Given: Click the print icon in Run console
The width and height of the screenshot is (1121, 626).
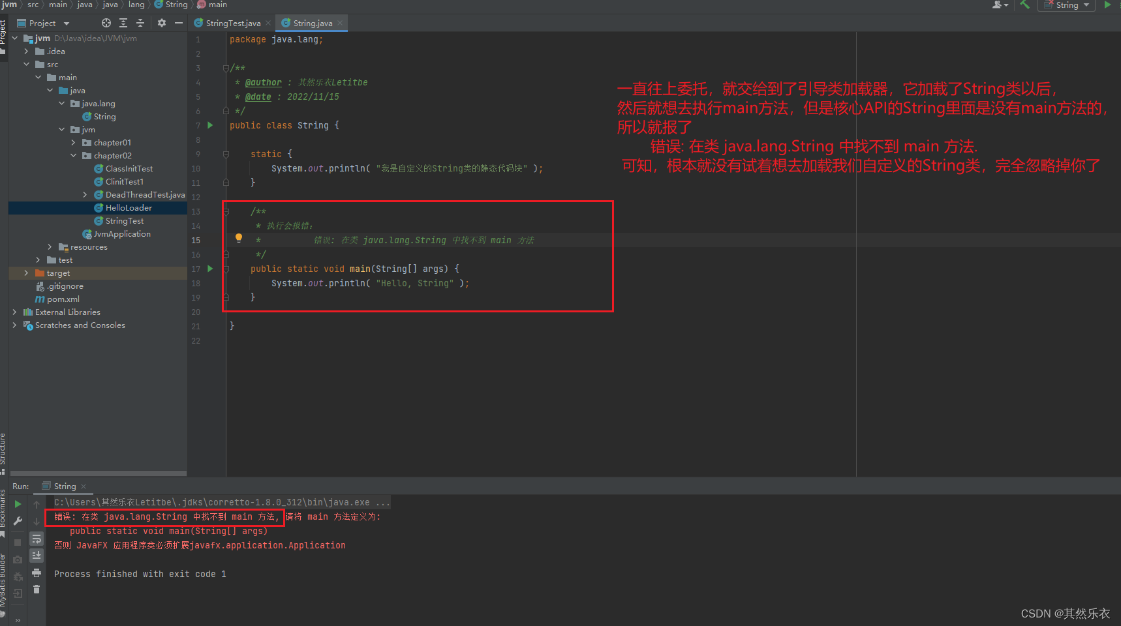Looking at the screenshot, I should (x=37, y=573).
